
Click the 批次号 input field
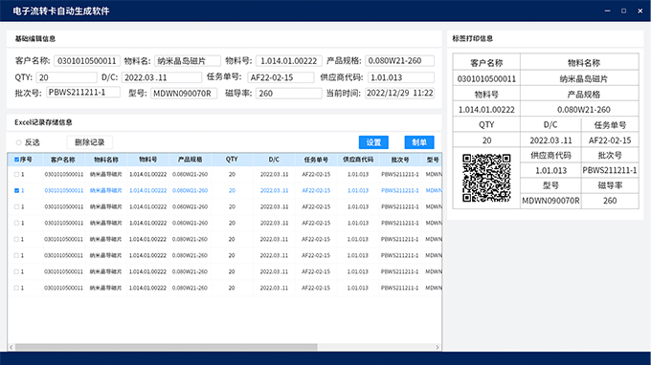tap(83, 93)
